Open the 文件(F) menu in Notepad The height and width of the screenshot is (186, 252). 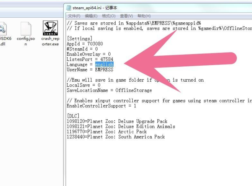click(x=74, y=16)
